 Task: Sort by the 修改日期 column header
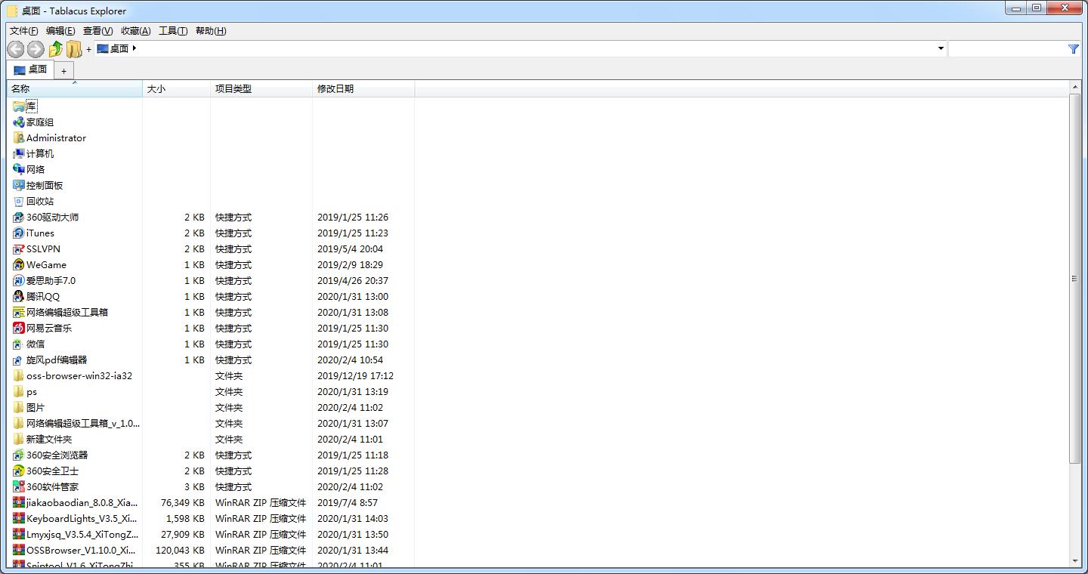363,89
